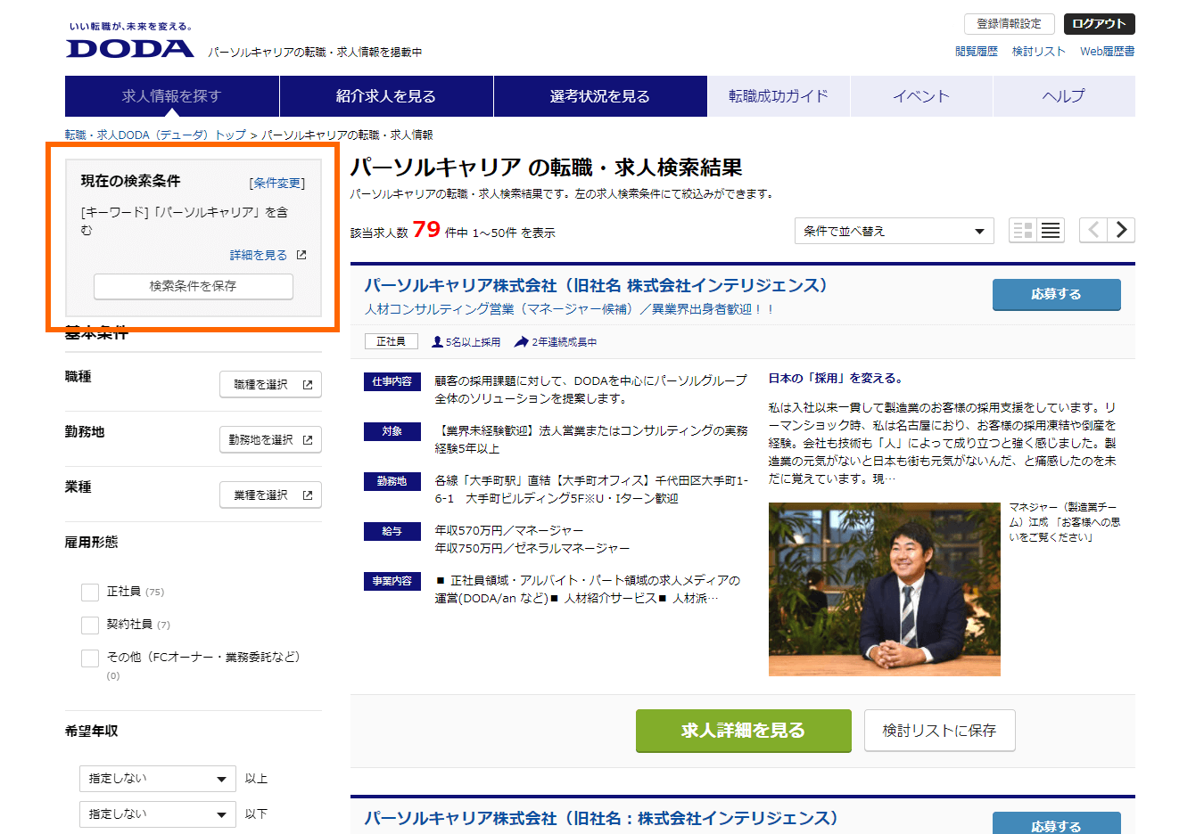The width and height of the screenshot is (1204, 834).
Task: Open 検討リスト link
Action: point(1039,52)
